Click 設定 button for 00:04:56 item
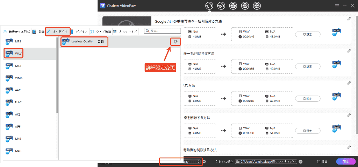 pos(308,66)
